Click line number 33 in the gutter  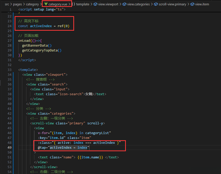(x=9, y=70)
